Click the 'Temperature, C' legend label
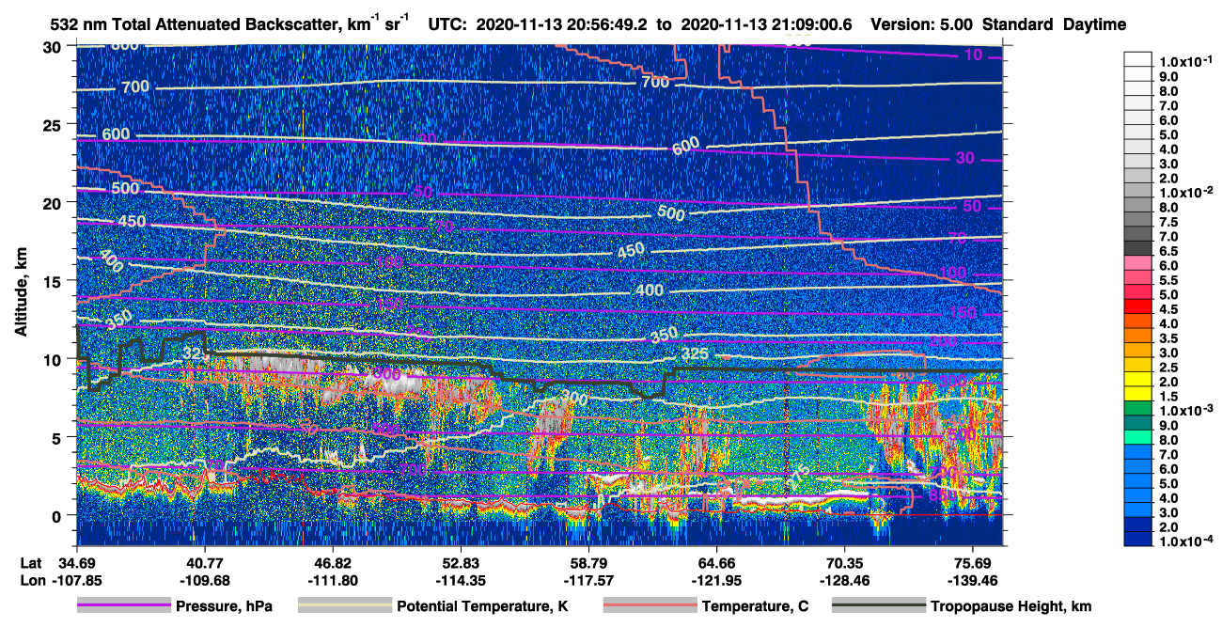Image resolution: width=1222 pixels, height=627 pixels. [756, 606]
